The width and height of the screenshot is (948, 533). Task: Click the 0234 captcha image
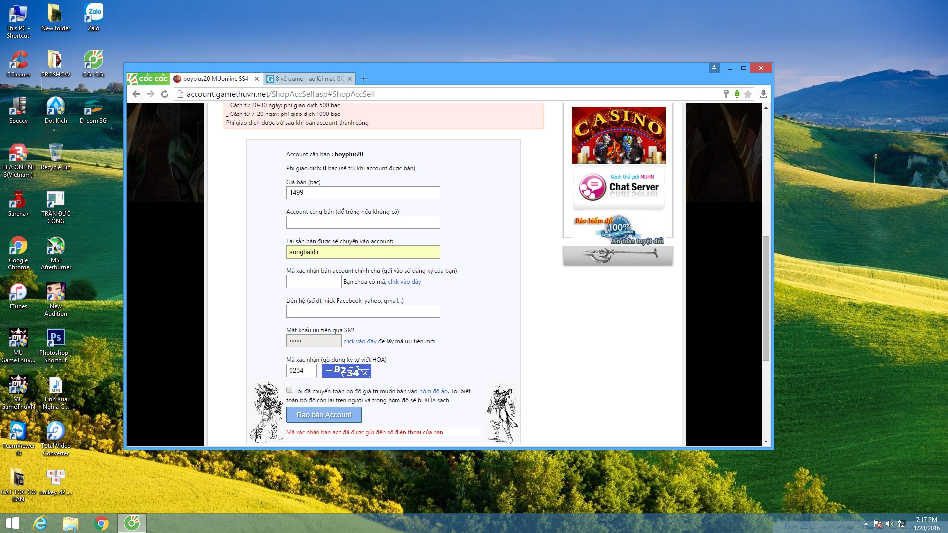346,371
